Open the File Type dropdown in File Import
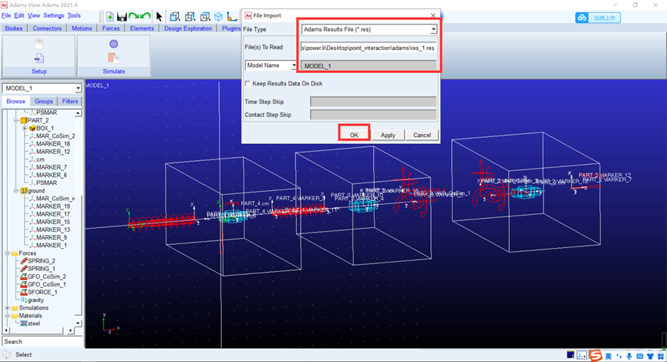The image size is (667, 362). pos(433,29)
